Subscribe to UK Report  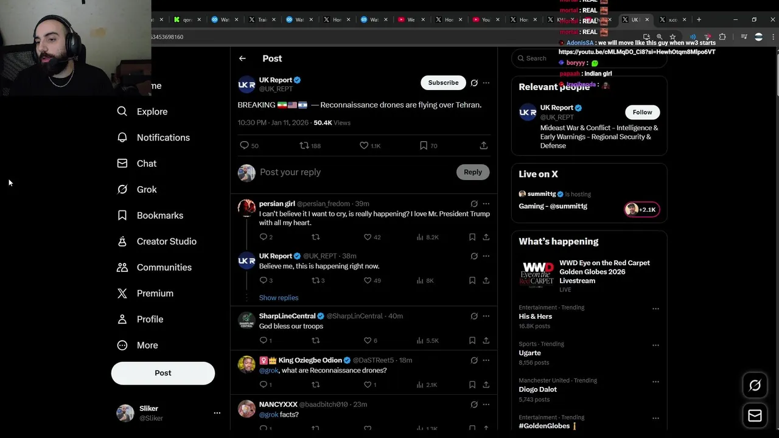click(x=443, y=83)
